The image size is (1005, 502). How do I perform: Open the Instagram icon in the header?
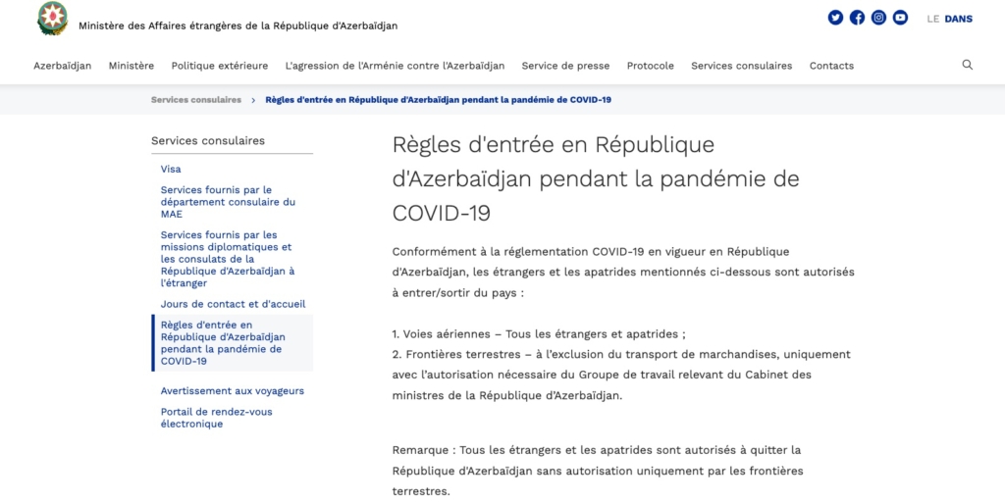(x=879, y=18)
